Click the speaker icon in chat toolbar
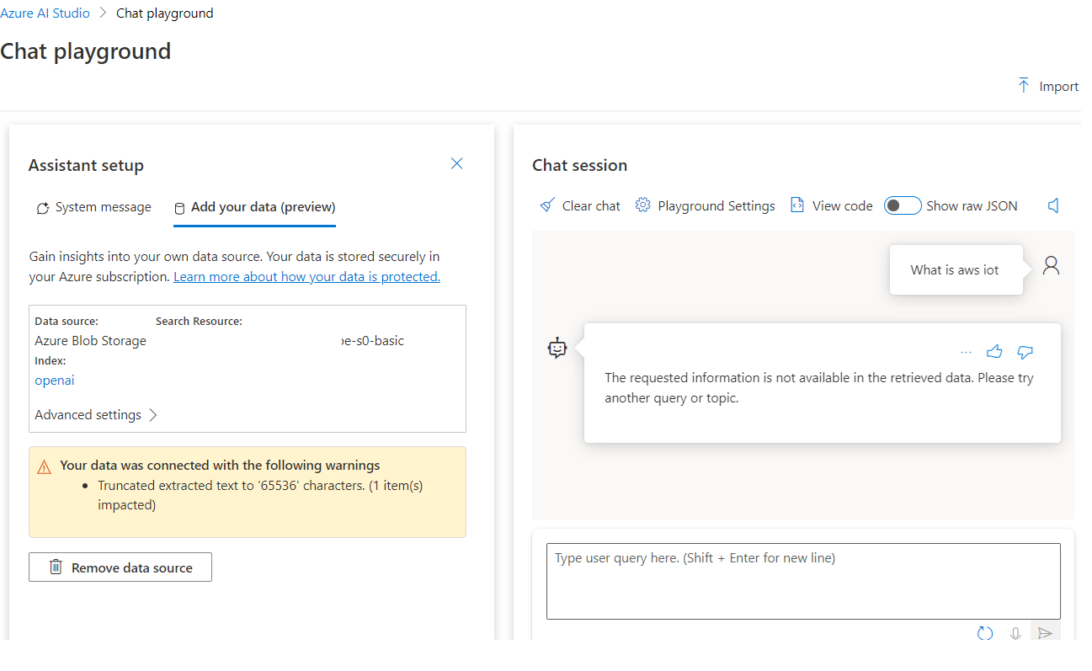 (1053, 205)
